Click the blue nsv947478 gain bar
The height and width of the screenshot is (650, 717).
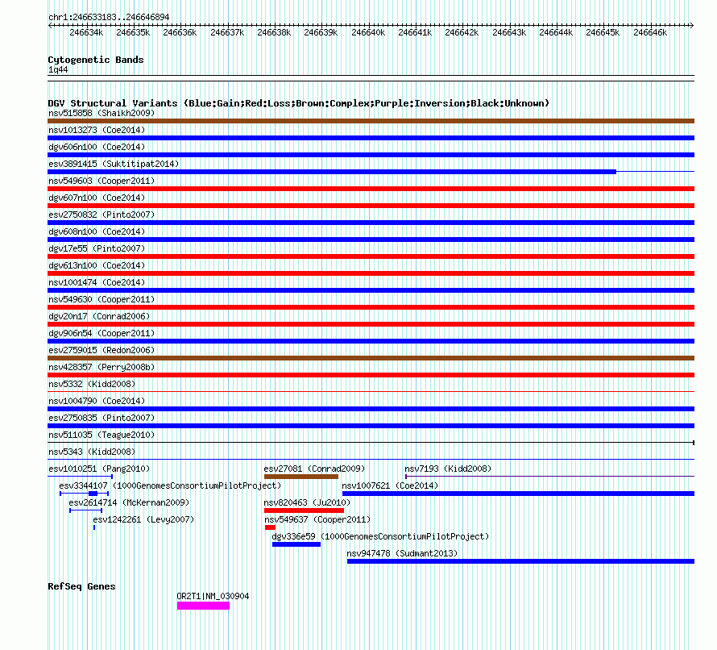click(520, 561)
